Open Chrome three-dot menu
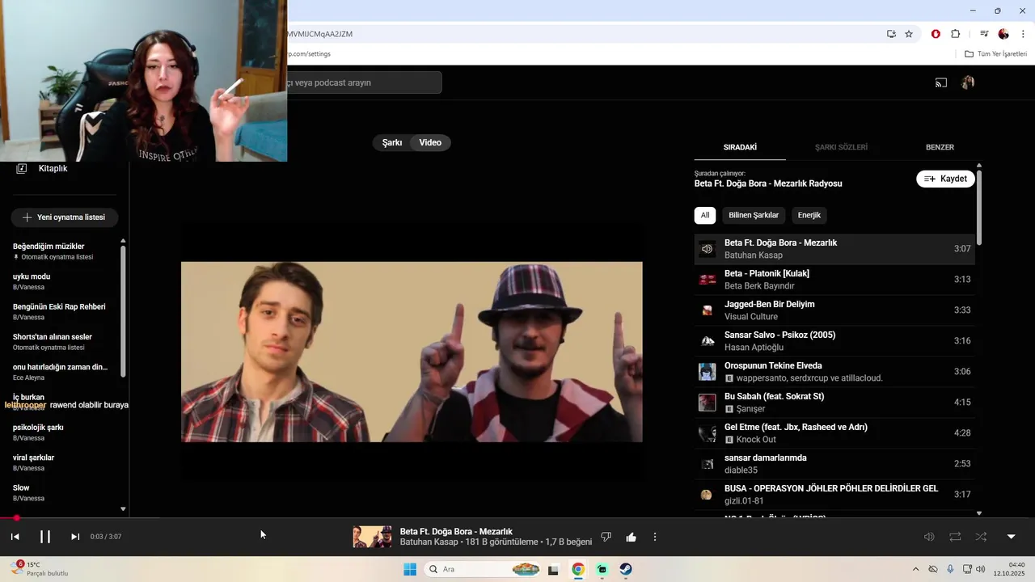Image resolution: width=1035 pixels, height=582 pixels. point(1023,34)
